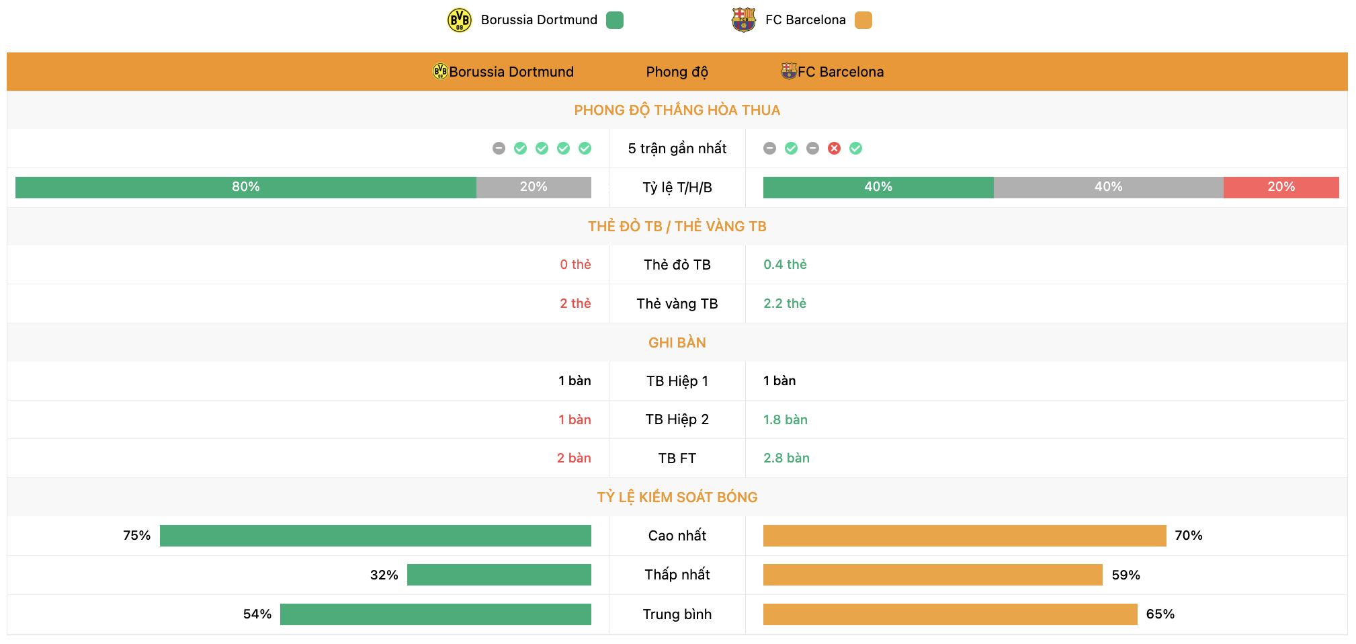Image resolution: width=1356 pixels, height=644 pixels.
Task: Click Barcelona's first (draw) result icon
Action: (x=770, y=149)
